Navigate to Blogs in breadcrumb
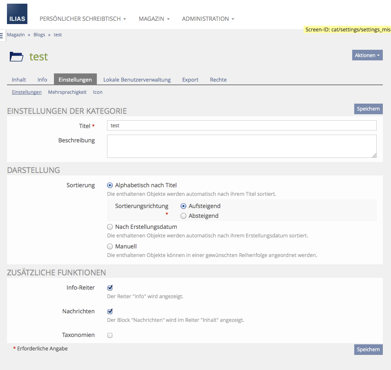Screen dimensions: 391x370 pos(39,35)
